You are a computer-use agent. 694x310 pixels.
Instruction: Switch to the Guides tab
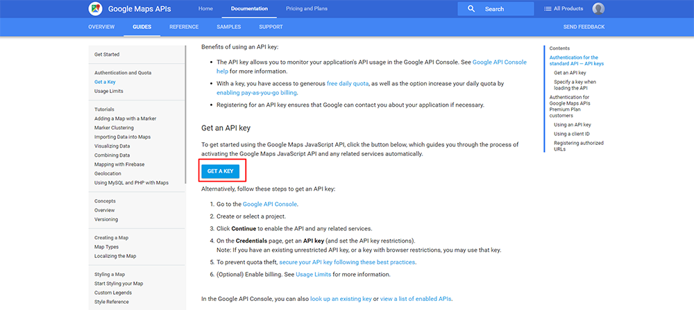142,27
